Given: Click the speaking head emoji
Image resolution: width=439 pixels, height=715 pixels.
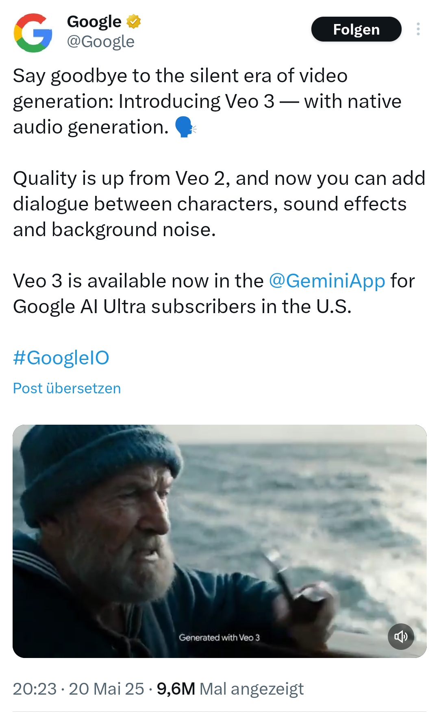Looking at the screenshot, I should 185,127.
